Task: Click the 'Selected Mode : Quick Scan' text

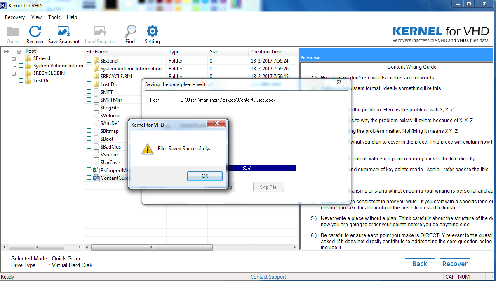Action: coord(45,259)
